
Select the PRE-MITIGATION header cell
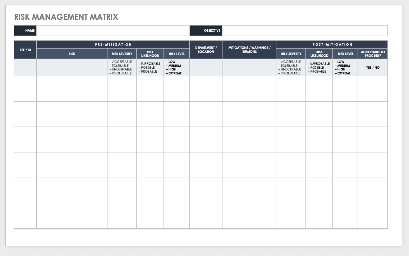tap(113, 45)
